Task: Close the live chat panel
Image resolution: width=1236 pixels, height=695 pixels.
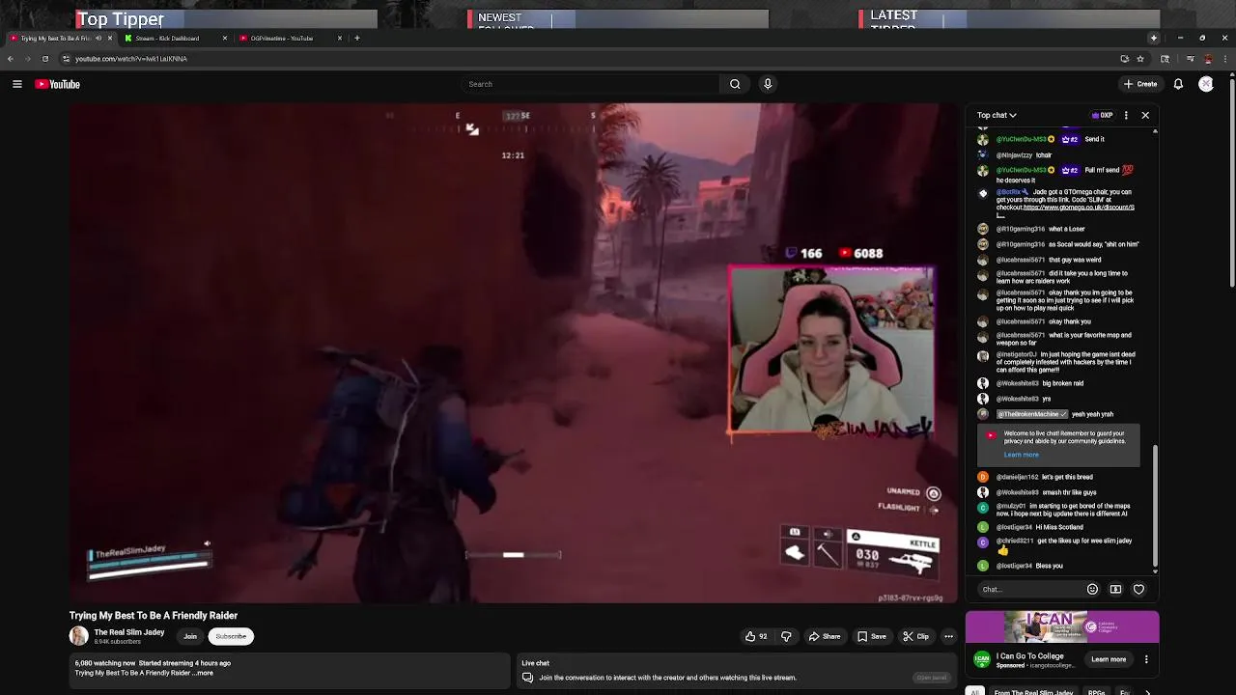Action: 1145,115
